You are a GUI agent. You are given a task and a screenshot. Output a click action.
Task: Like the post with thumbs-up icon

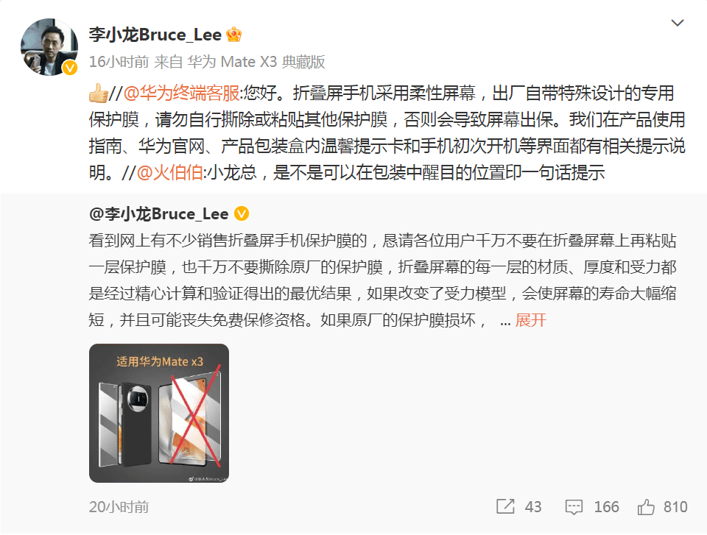coord(646,507)
